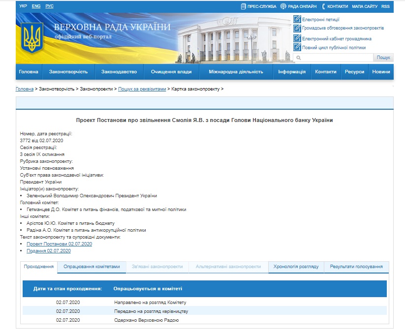Viewport: 405px width, 336px height.
Task: Open the Головна menu item
Action: click(29, 72)
